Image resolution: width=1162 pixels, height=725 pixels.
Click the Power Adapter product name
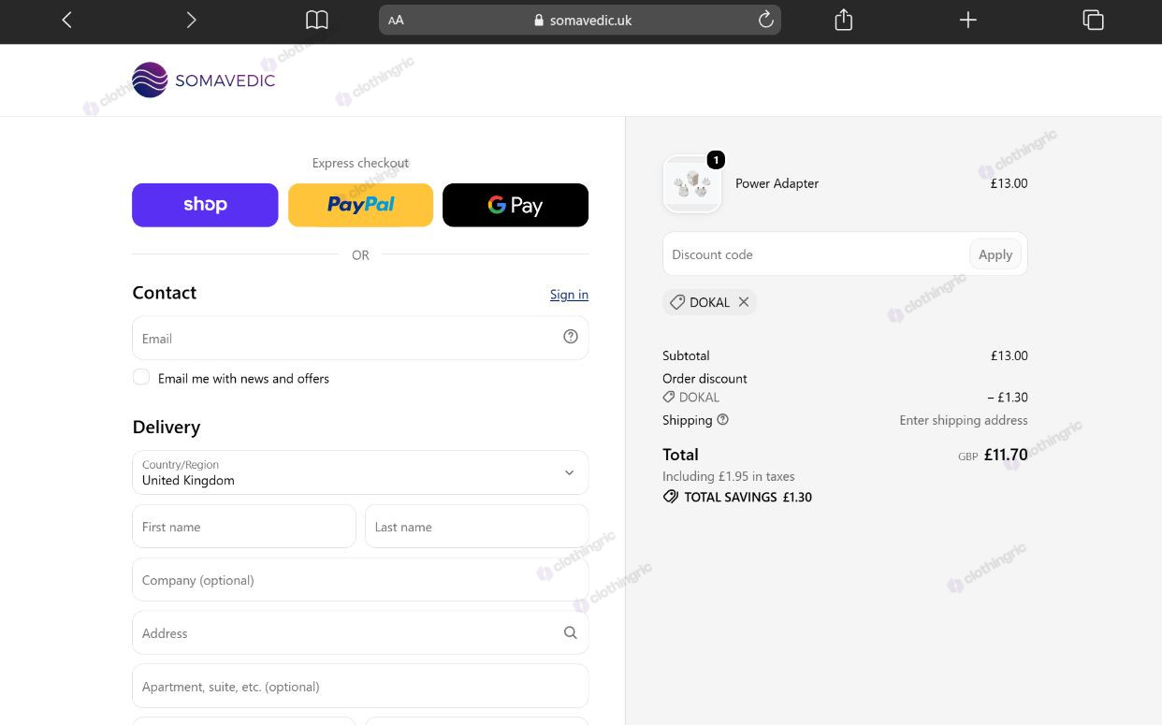point(777,183)
